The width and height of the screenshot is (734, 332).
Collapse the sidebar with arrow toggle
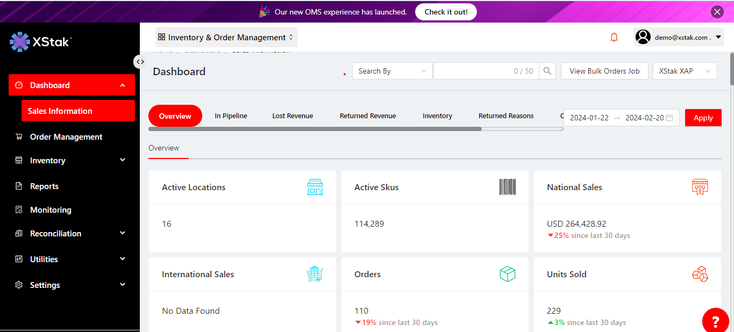(140, 62)
